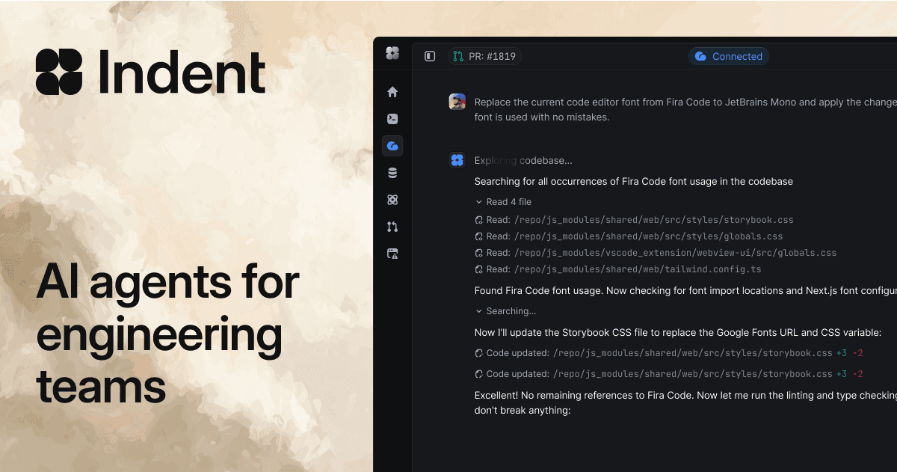Click the Indent agent avatar icon

[x=457, y=160]
